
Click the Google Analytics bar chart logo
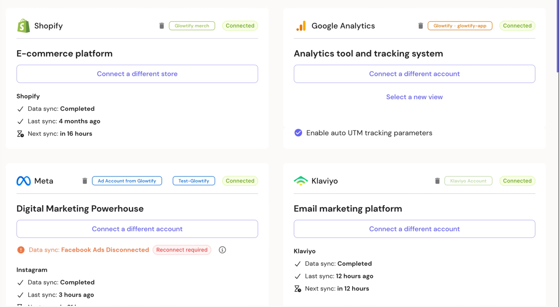[x=301, y=26]
